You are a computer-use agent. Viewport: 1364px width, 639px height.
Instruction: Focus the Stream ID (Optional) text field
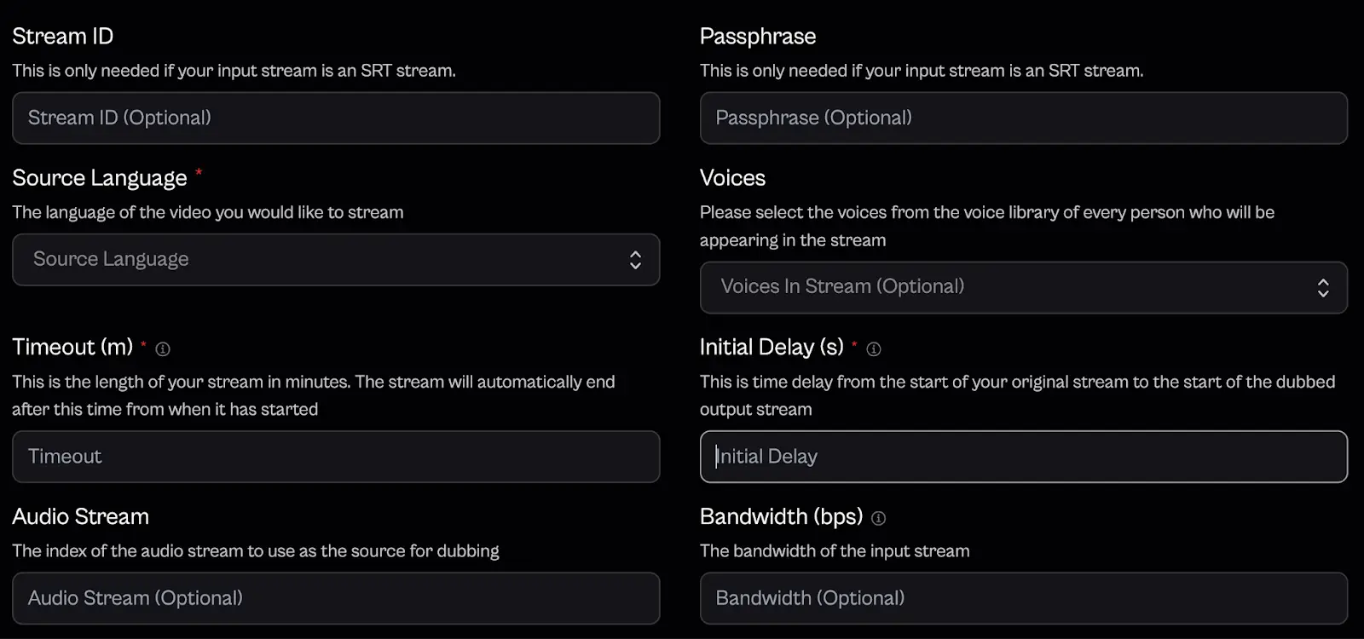(336, 118)
